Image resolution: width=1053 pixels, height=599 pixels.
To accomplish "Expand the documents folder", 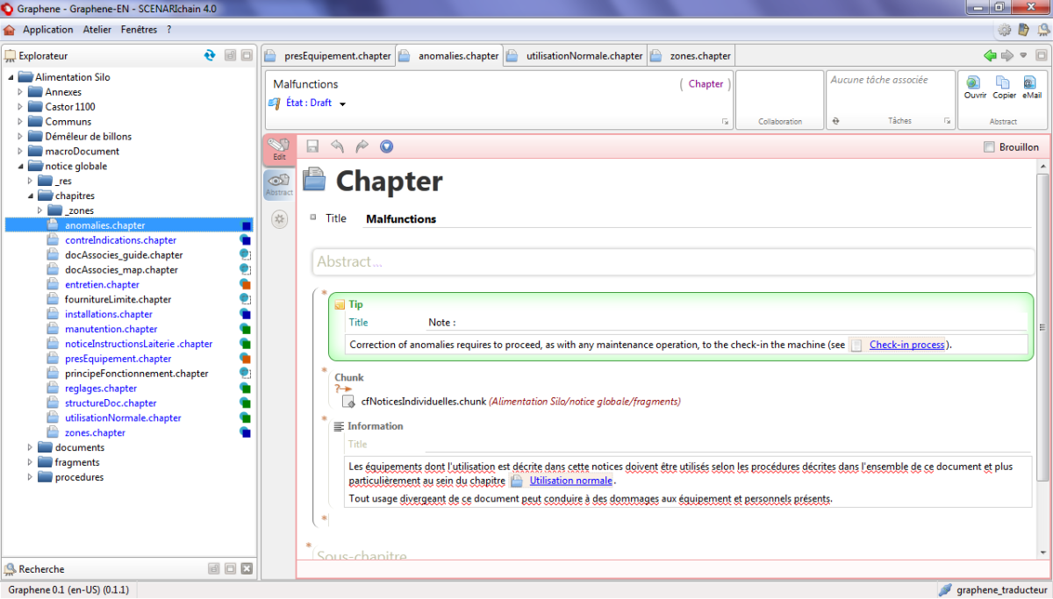I will [x=30, y=447].
